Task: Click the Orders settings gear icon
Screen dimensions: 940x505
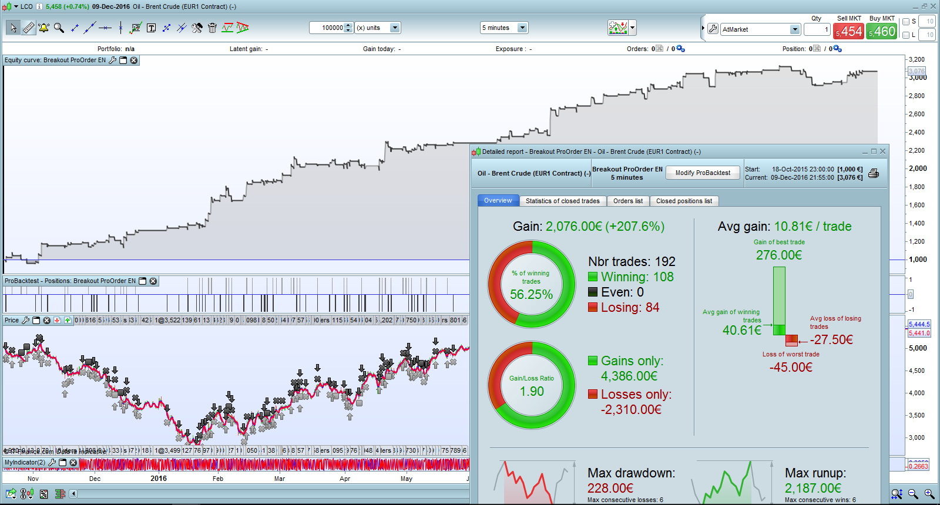Action: click(x=680, y=49)
